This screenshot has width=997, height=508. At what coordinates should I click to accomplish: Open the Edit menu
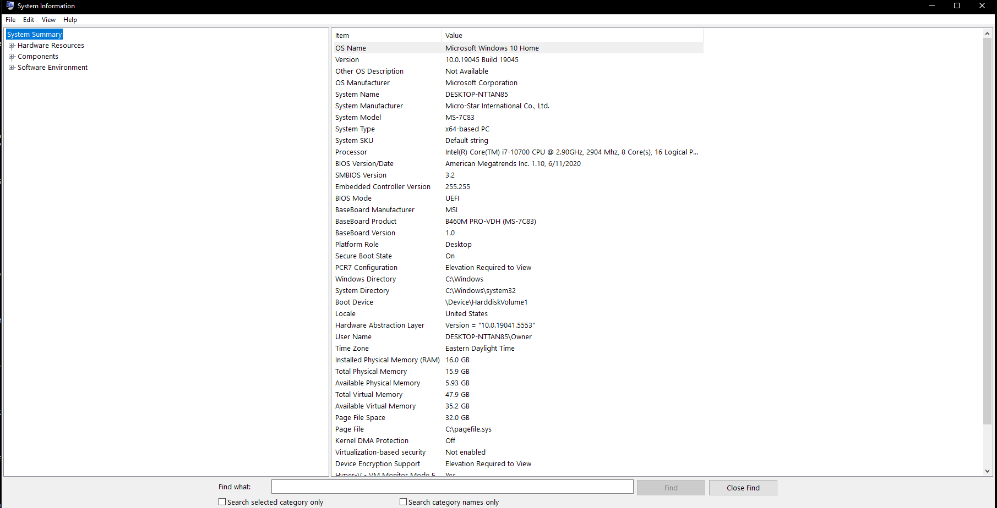click(x=29, y=20)
